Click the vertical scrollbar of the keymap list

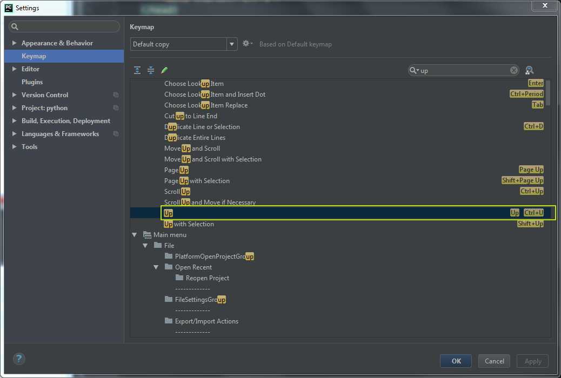pyautogui.click(x=548, y=93)
